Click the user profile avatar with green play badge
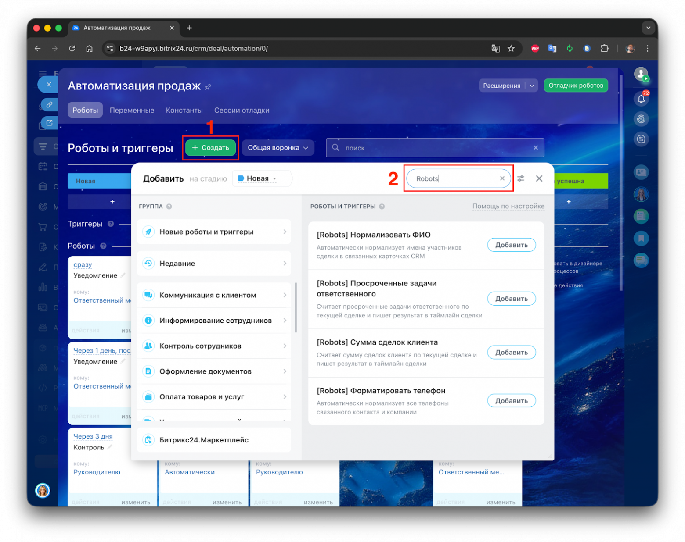 641,74
